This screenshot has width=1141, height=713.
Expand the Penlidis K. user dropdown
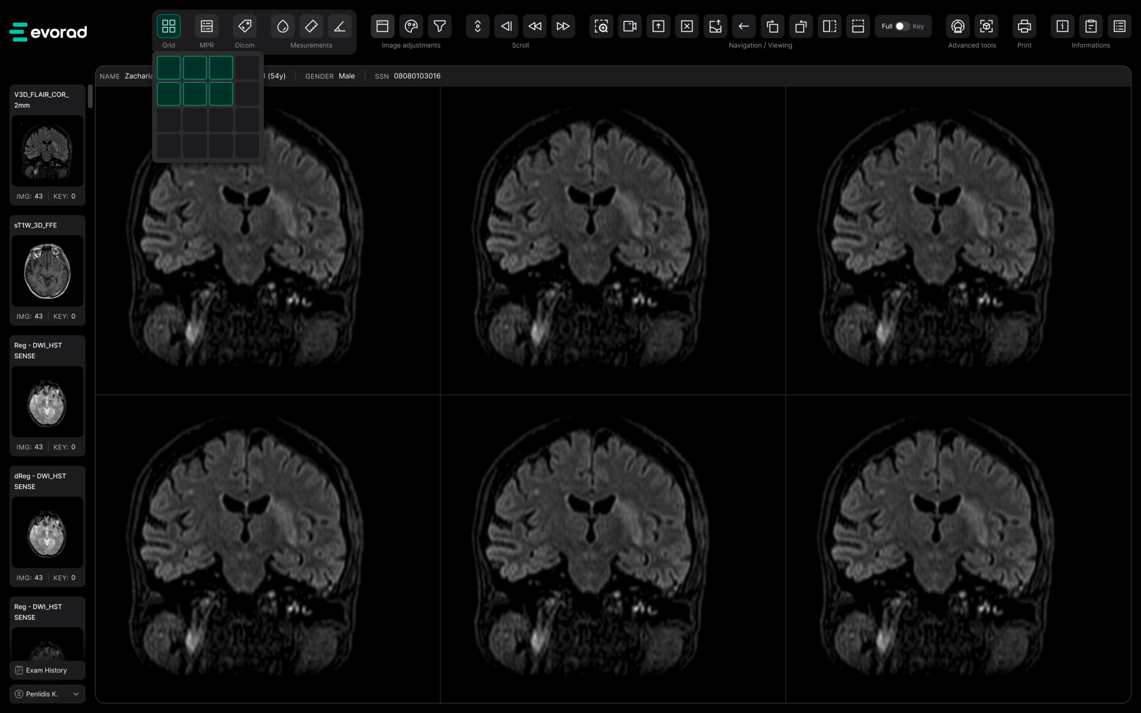[x=76, y=694]
